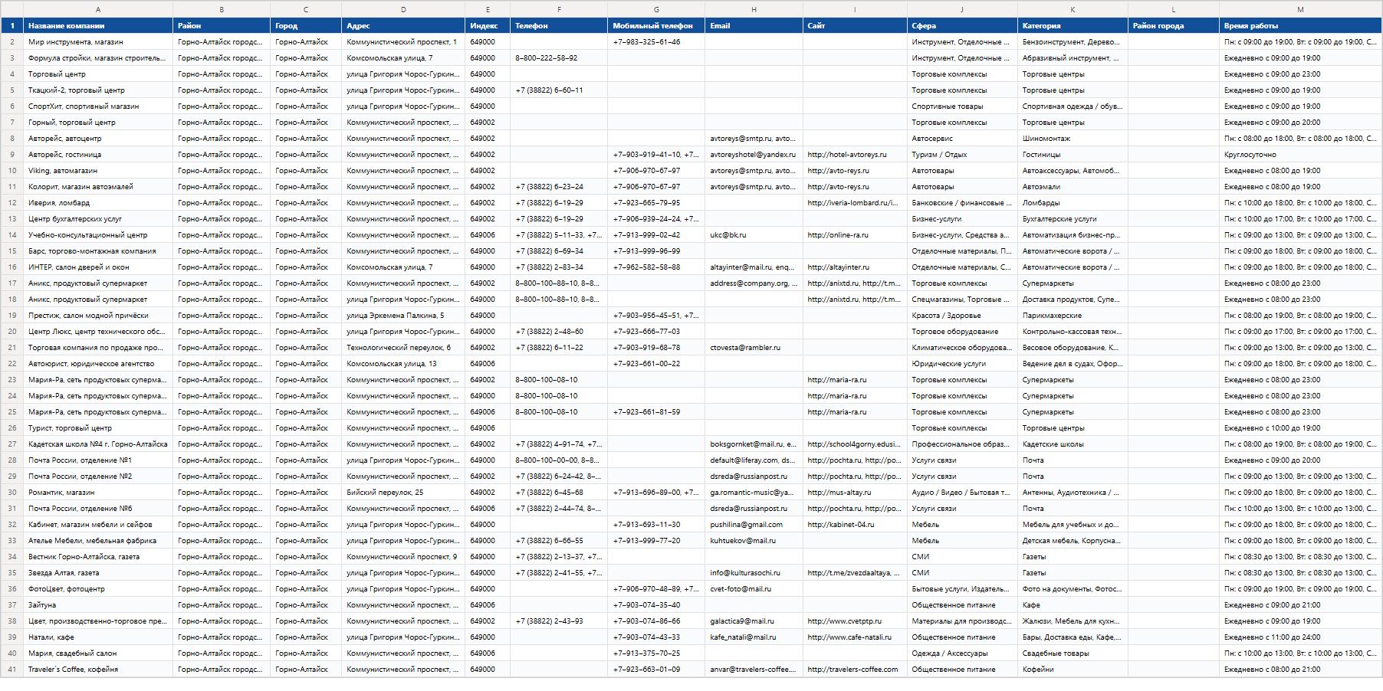Select the address cell "улица Эркемена Палкина, 5"
1383x691 pixels.
(403, 316)
